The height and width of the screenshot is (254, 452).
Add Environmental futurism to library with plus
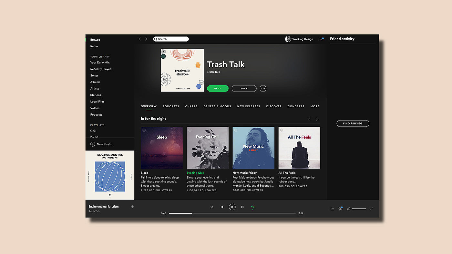pos(132,207)
